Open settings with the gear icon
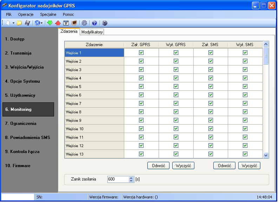 click(x=84, y=23)
